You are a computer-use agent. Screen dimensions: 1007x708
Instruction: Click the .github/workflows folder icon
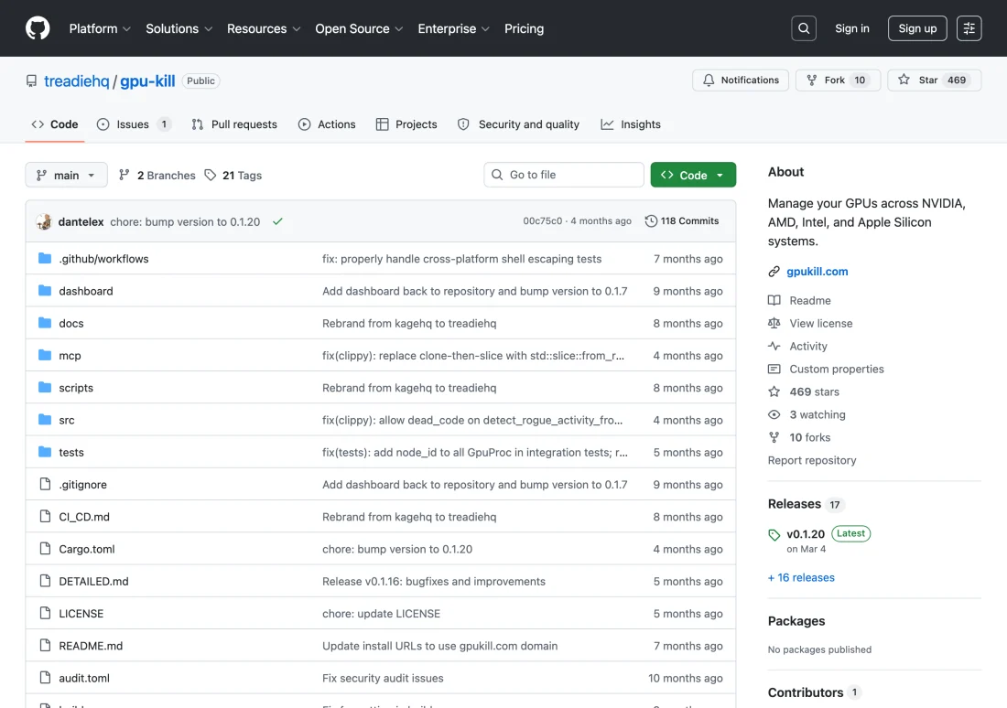tap(44, 258)
